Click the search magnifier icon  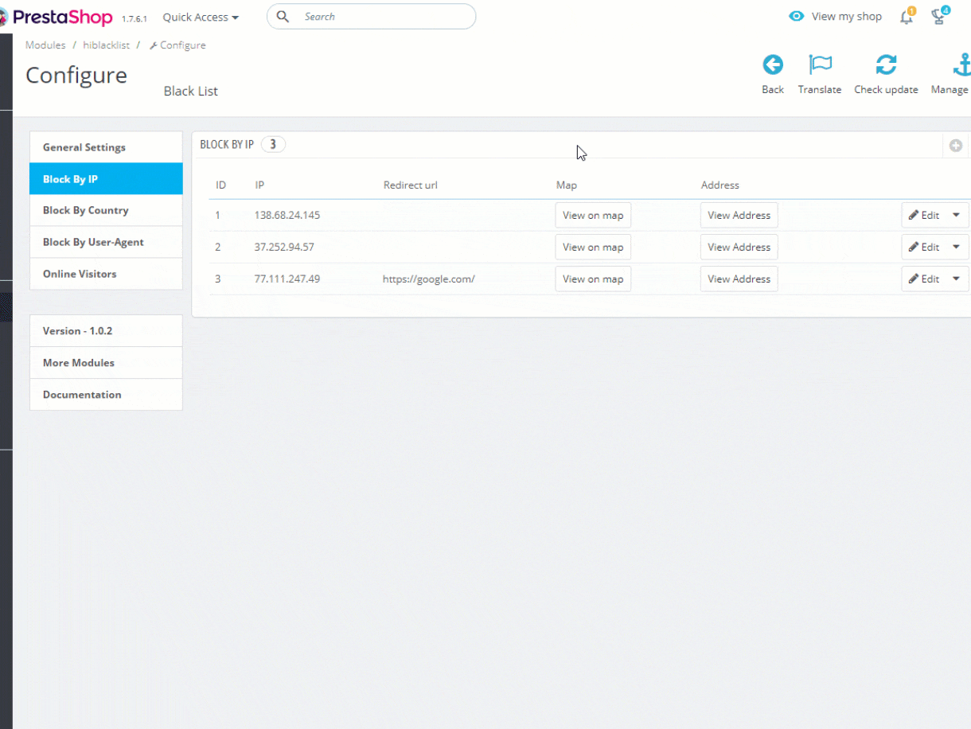tap(283, 17)
